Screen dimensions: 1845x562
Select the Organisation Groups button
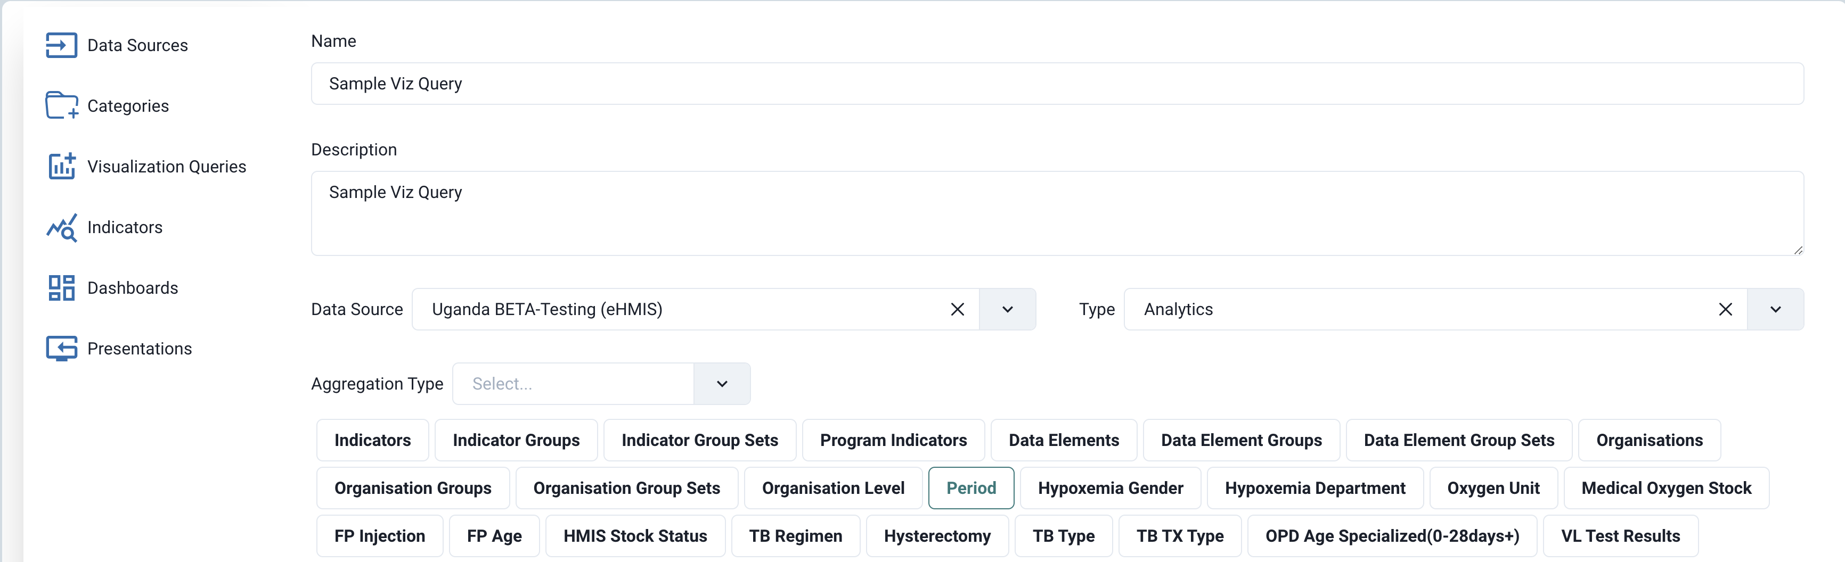coord(413,488)
